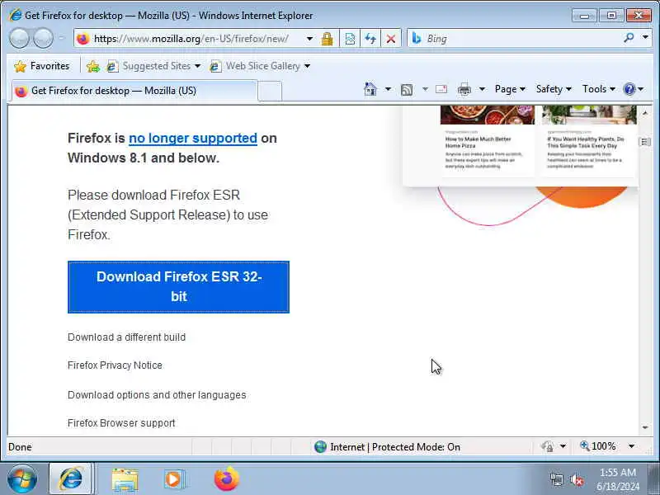Select the Get Firefox for desktop tab
This screenshot has width=660, height=495.
pyautogui.click(x=134, y=91)
